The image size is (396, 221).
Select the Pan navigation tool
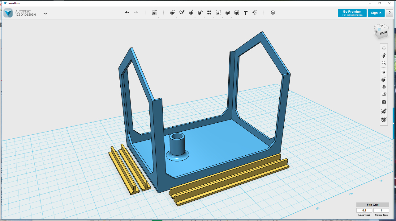coord(384,48)
